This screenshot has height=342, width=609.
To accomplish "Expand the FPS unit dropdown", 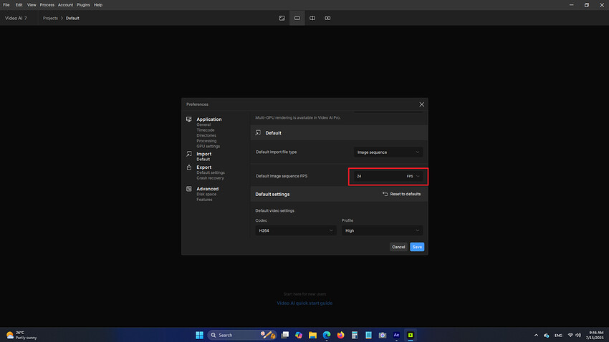I will coord(413,176).
